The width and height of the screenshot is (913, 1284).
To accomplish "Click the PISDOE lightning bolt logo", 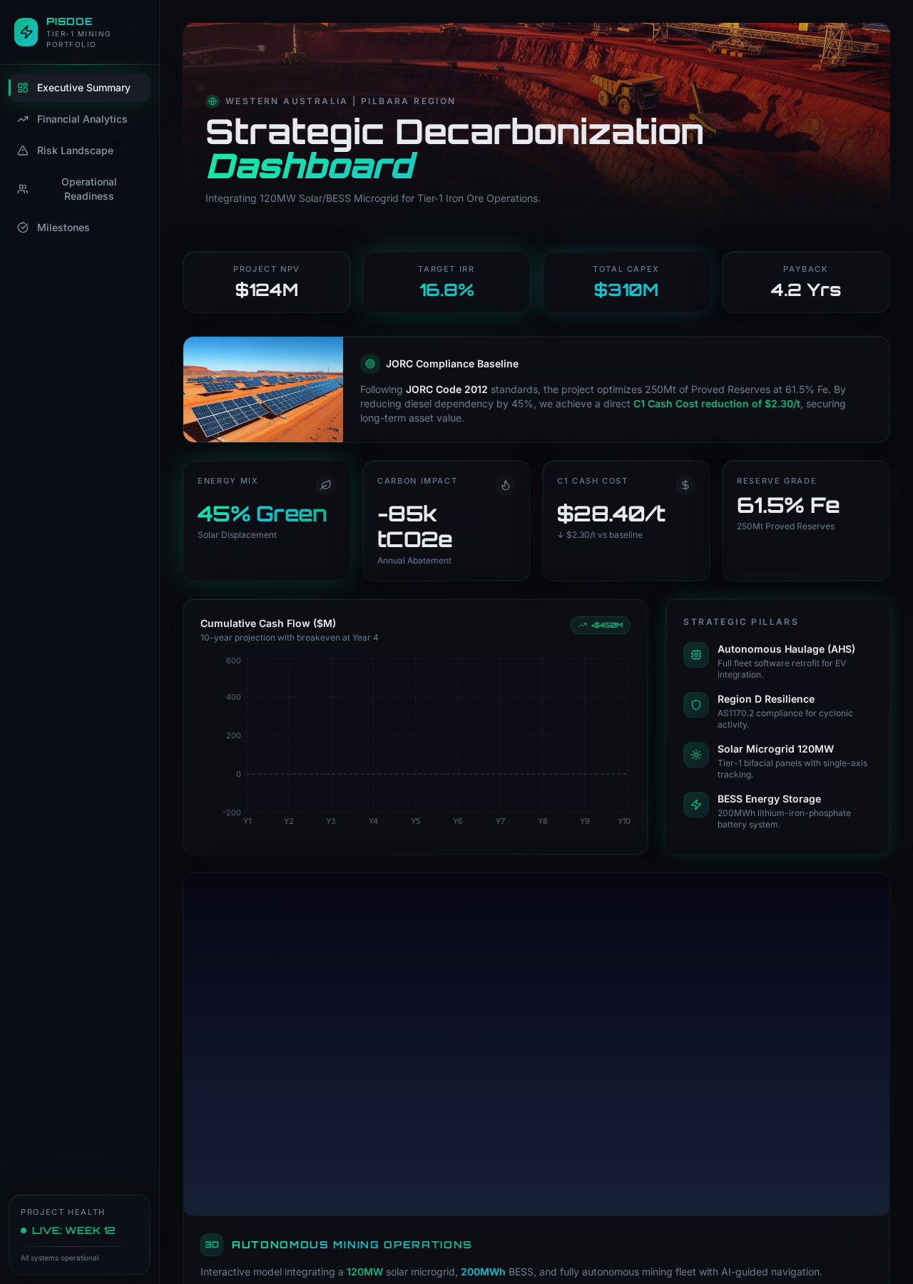I will click(26, 32).
